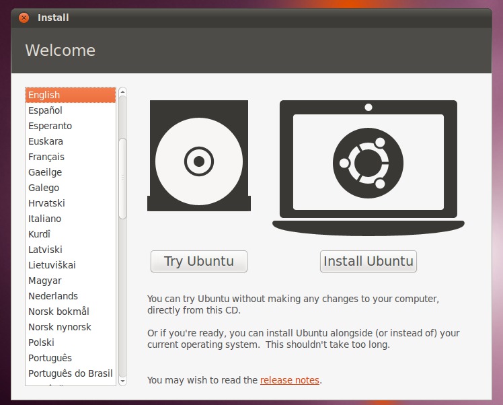Pick Português in the language list
The height and width of the screenshot is (405, 503).
click(71, 358)
